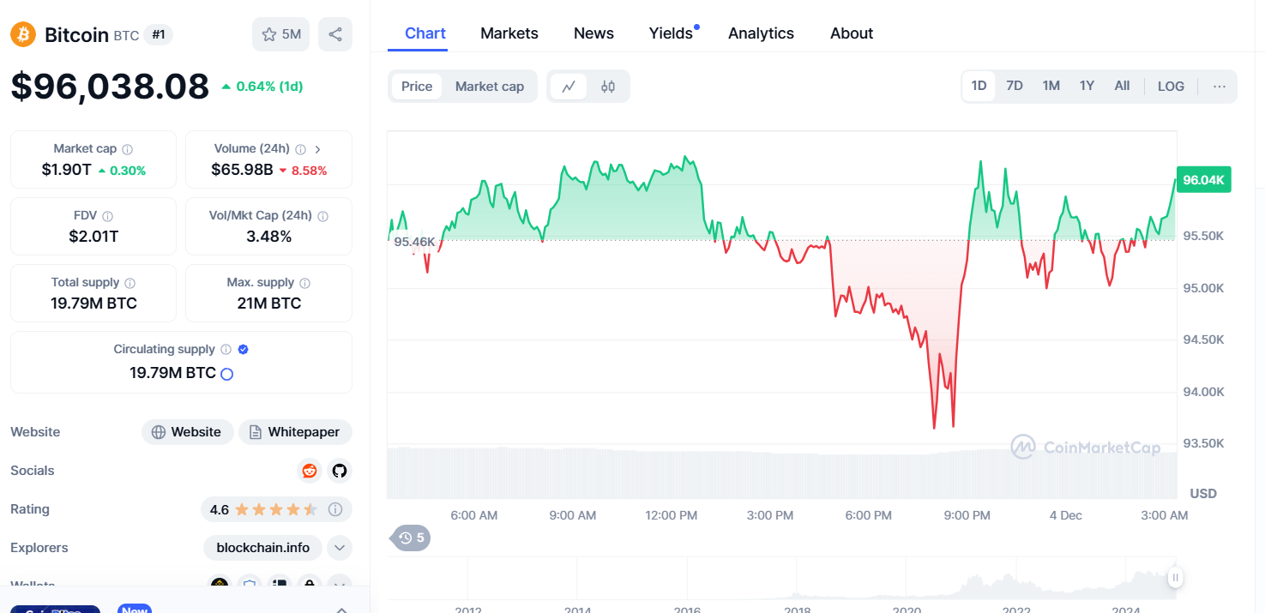Image resolution: width=1265 pixels, height=613 pixels.
Task: Switch to the Markets tab
Action: (509, 33)
